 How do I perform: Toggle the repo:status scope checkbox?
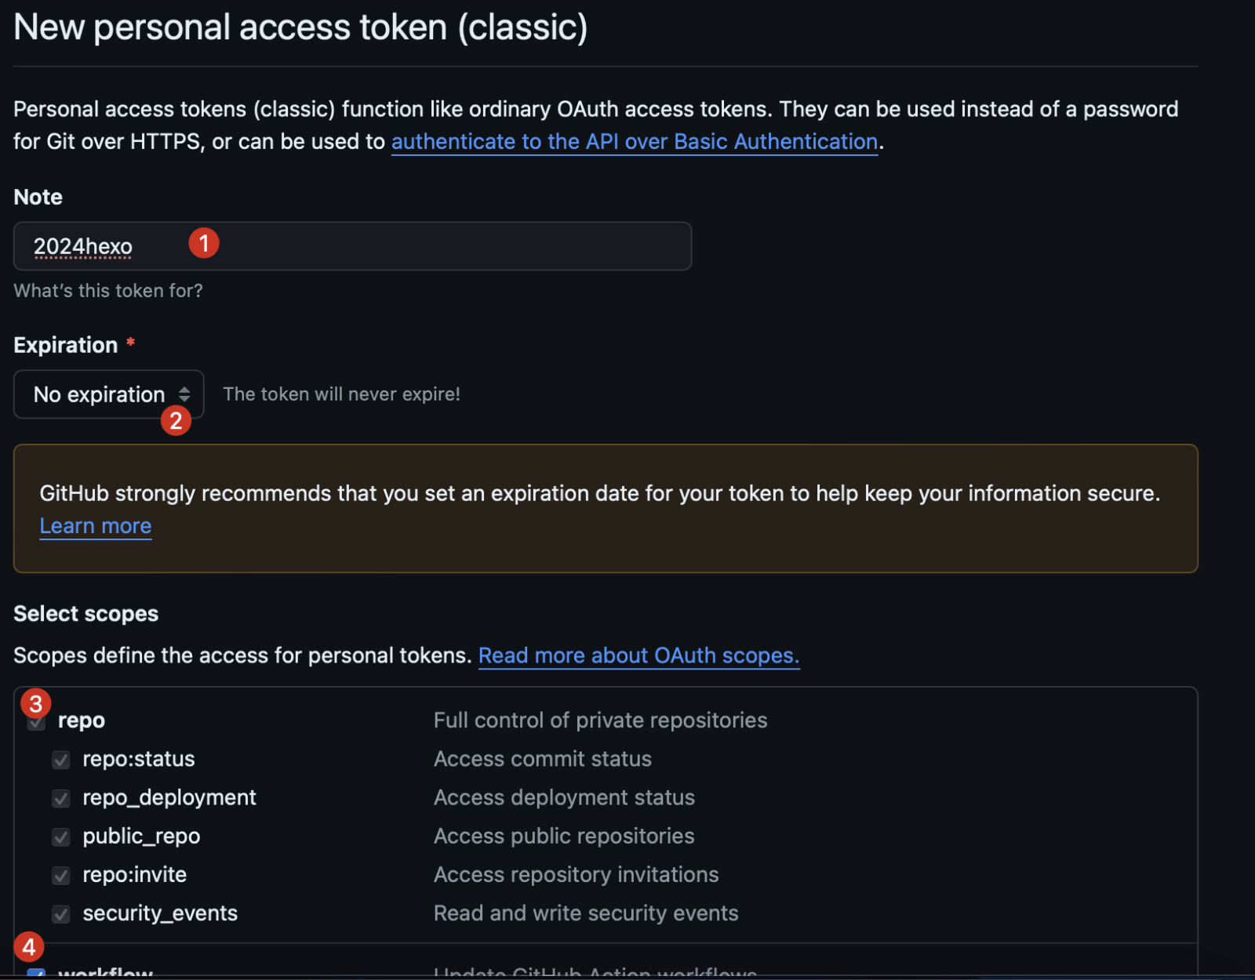pyautogui.click(x=61, y=760)
